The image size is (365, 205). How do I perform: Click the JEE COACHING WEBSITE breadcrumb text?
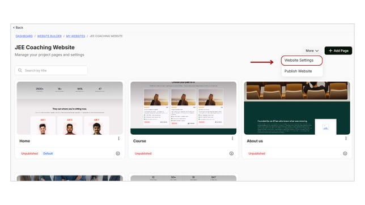pos(106,36)
